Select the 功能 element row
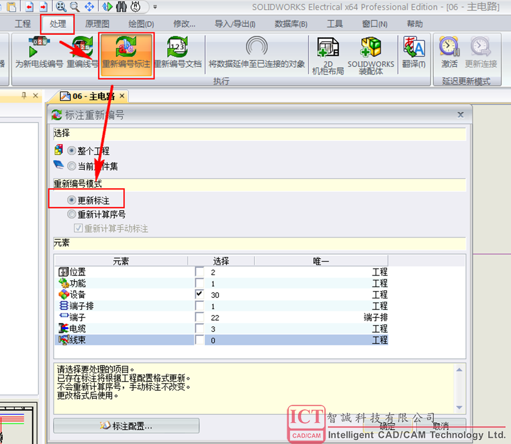Viewport: 511px width, 444px height. pyautogui.click(x=221, y=283)
